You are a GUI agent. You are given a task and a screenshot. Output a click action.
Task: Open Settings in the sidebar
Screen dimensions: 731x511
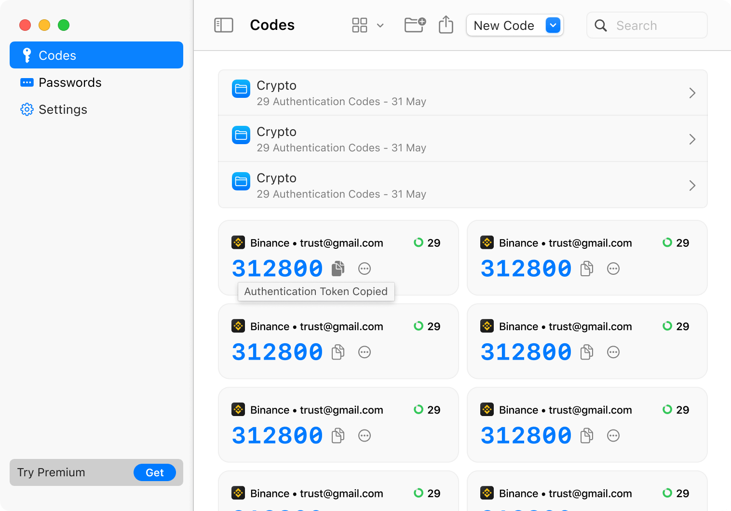coord(96,109)
